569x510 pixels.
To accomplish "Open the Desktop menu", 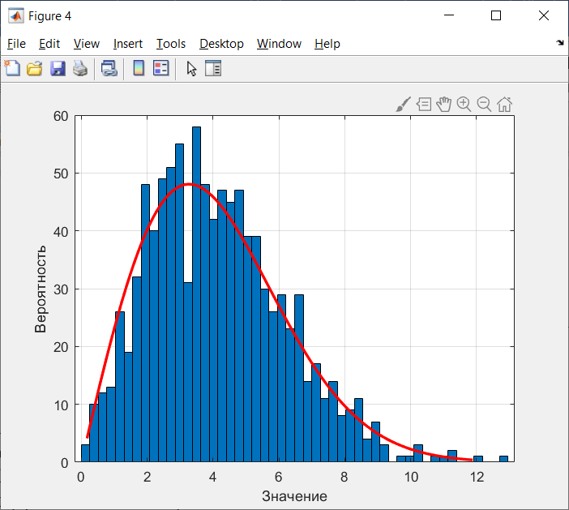I will click(221, 44).
